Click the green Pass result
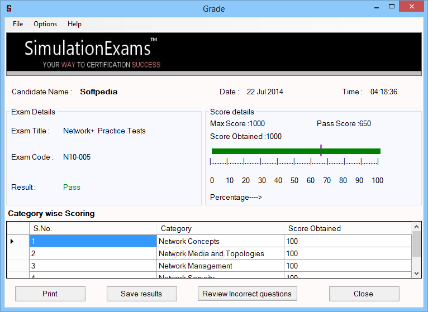 pos(72,187)
